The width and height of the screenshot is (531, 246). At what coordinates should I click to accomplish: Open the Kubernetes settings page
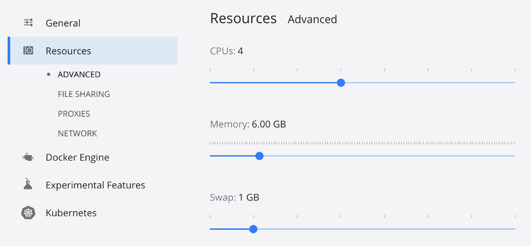[x=71, y=213]
